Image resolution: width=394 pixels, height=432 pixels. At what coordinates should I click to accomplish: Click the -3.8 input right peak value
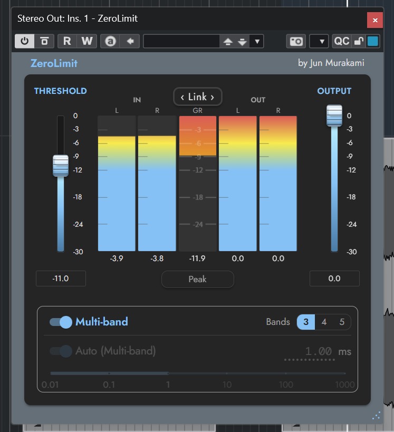[x=157, y=258]
